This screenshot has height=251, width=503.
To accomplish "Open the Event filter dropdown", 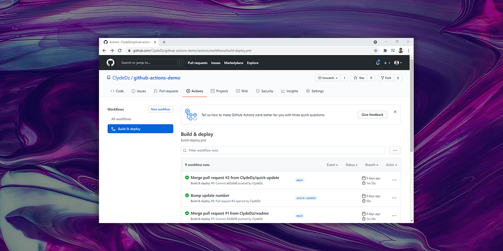I will [x=332, y=164].
